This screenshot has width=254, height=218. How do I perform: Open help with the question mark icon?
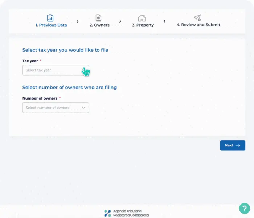coord(244,208)
